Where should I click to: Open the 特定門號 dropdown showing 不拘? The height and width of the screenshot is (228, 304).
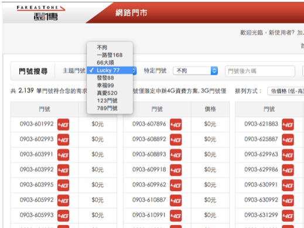pyautogui.click(x=195, y=71)
